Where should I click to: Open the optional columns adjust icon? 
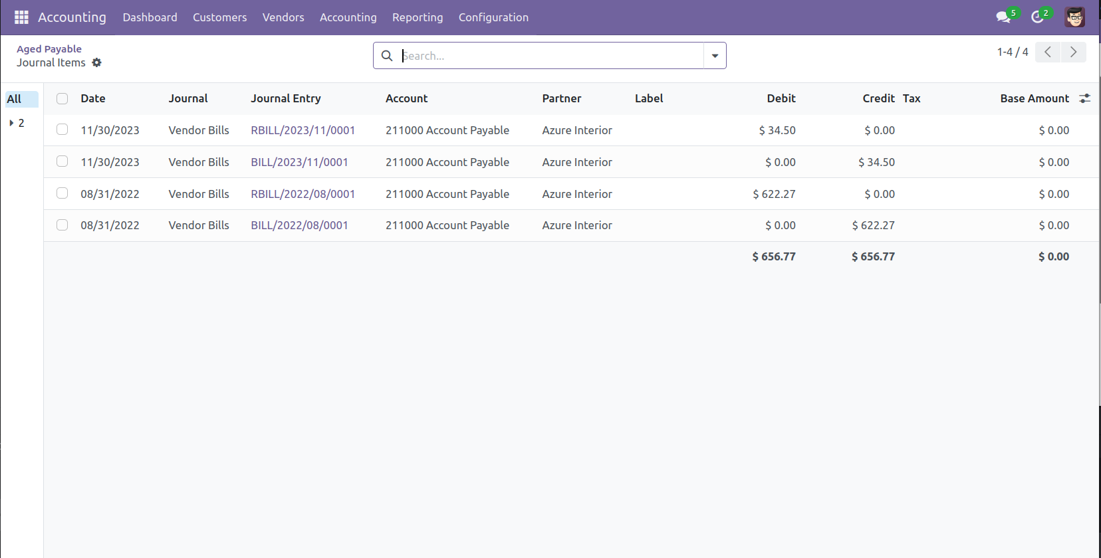1084,98
